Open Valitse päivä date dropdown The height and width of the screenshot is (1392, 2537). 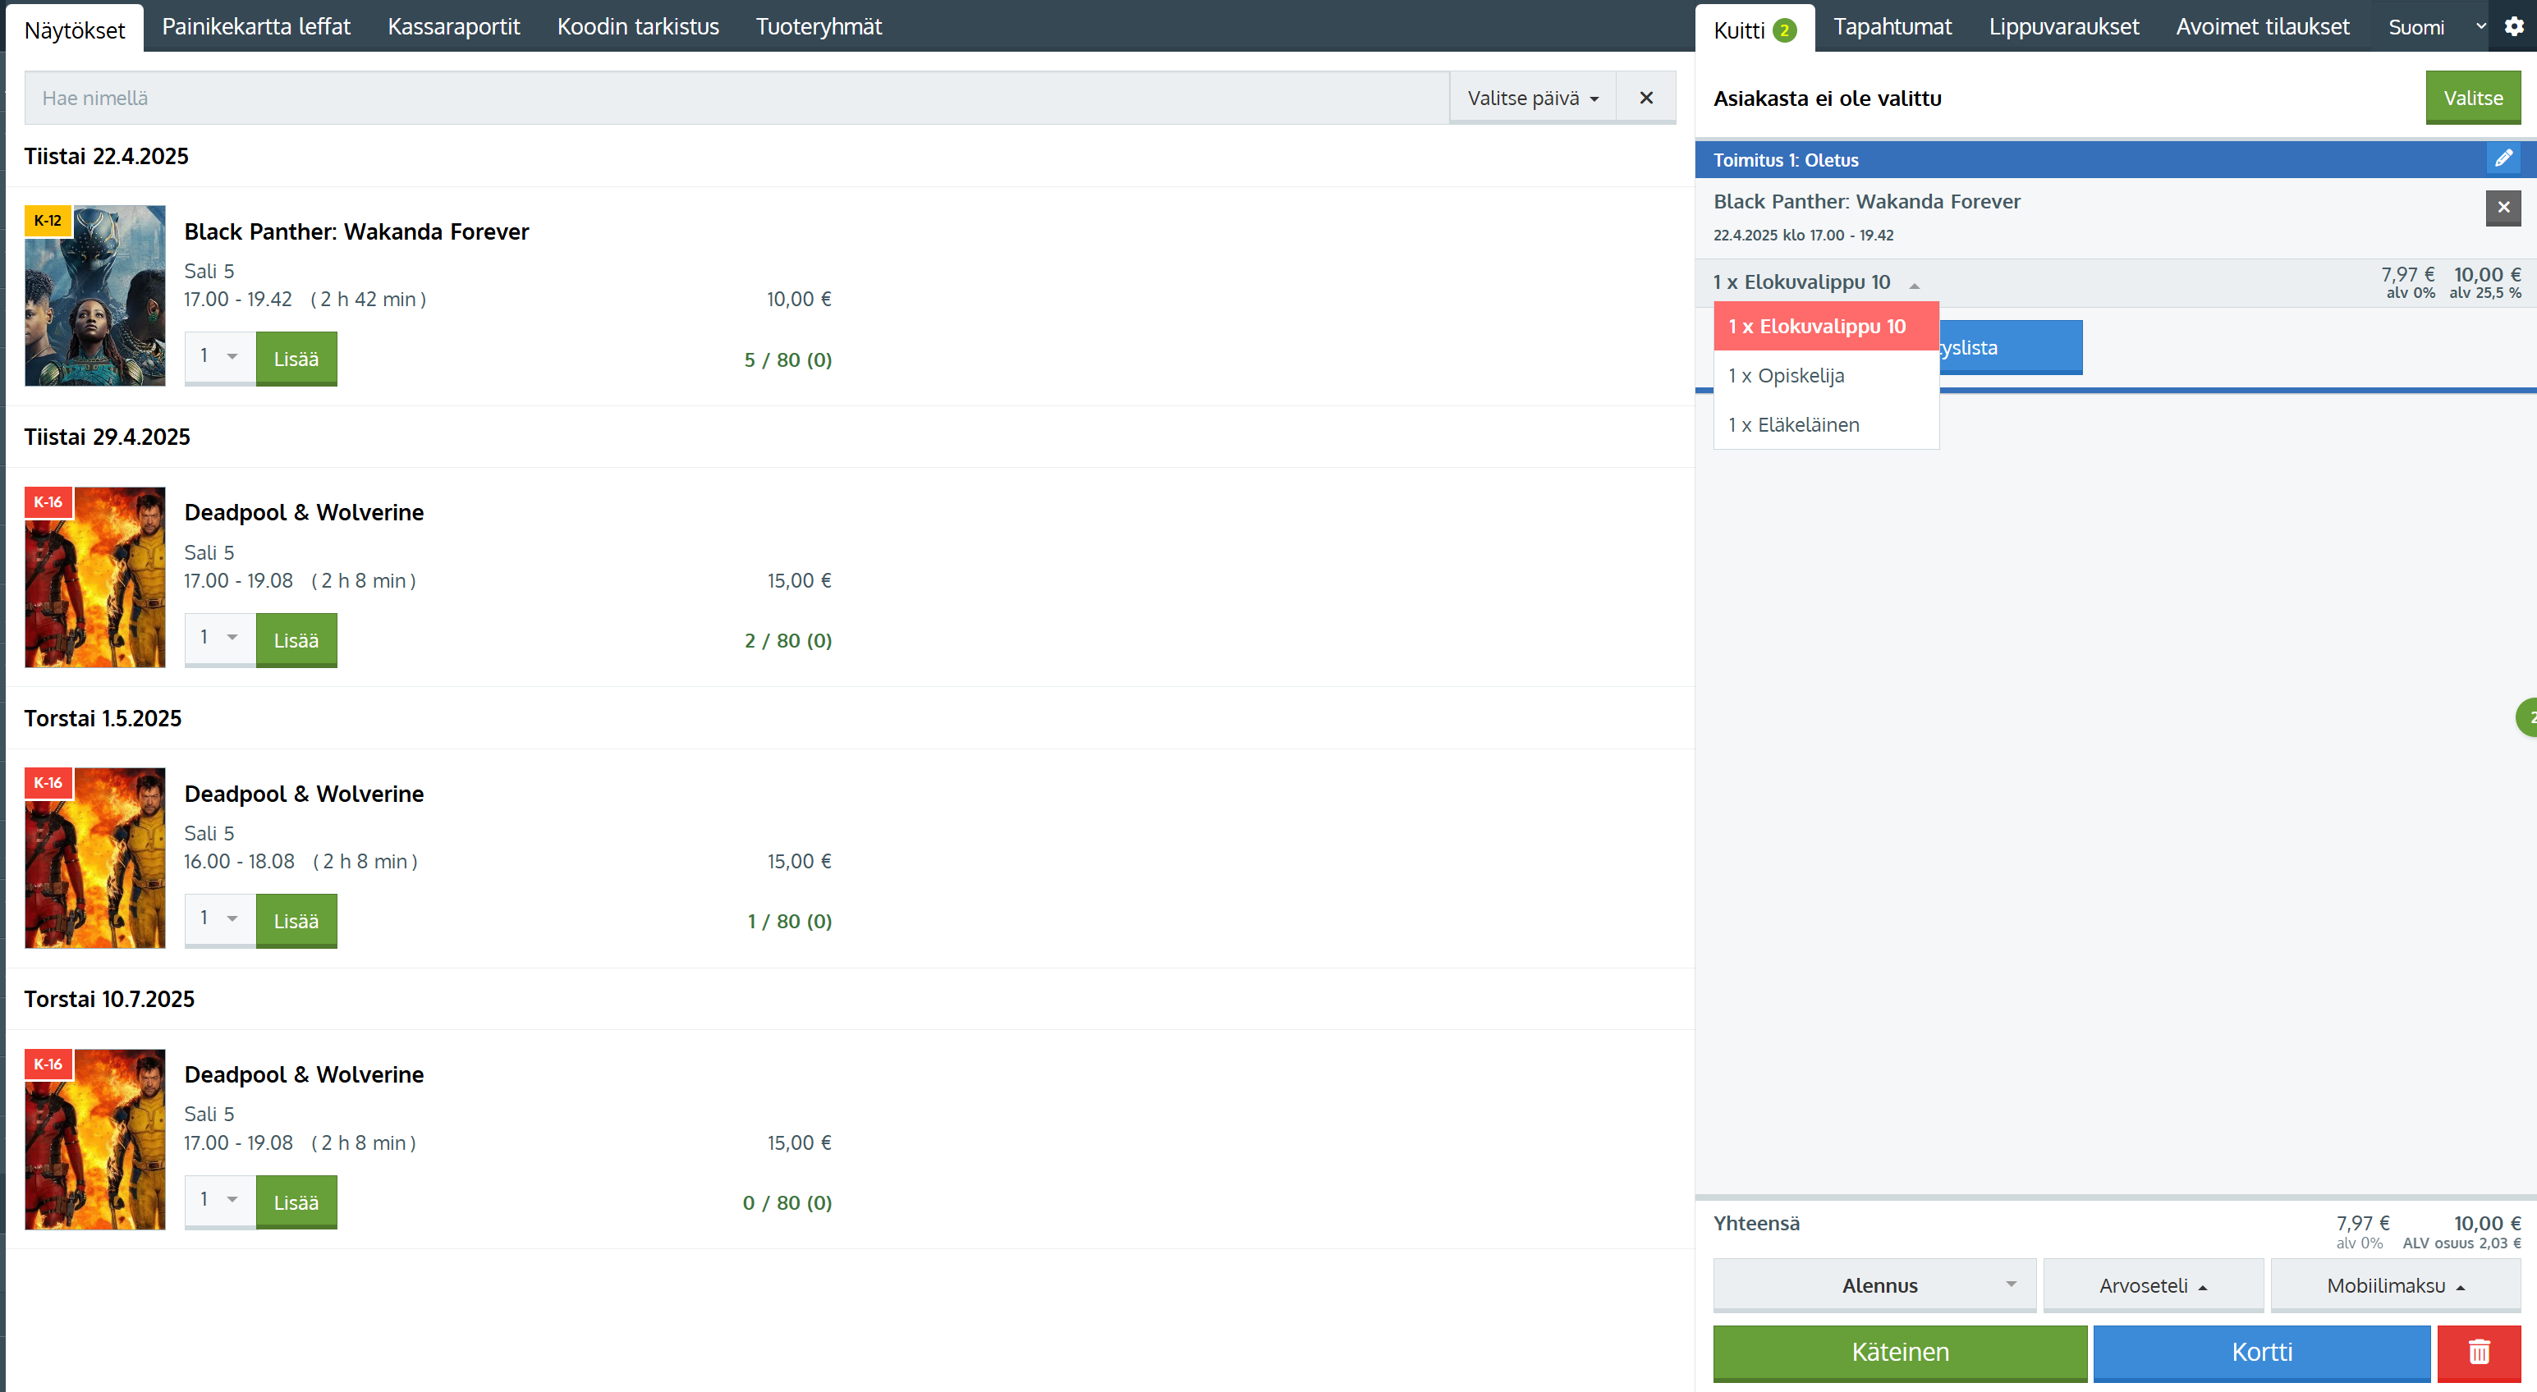[1531, 98]
